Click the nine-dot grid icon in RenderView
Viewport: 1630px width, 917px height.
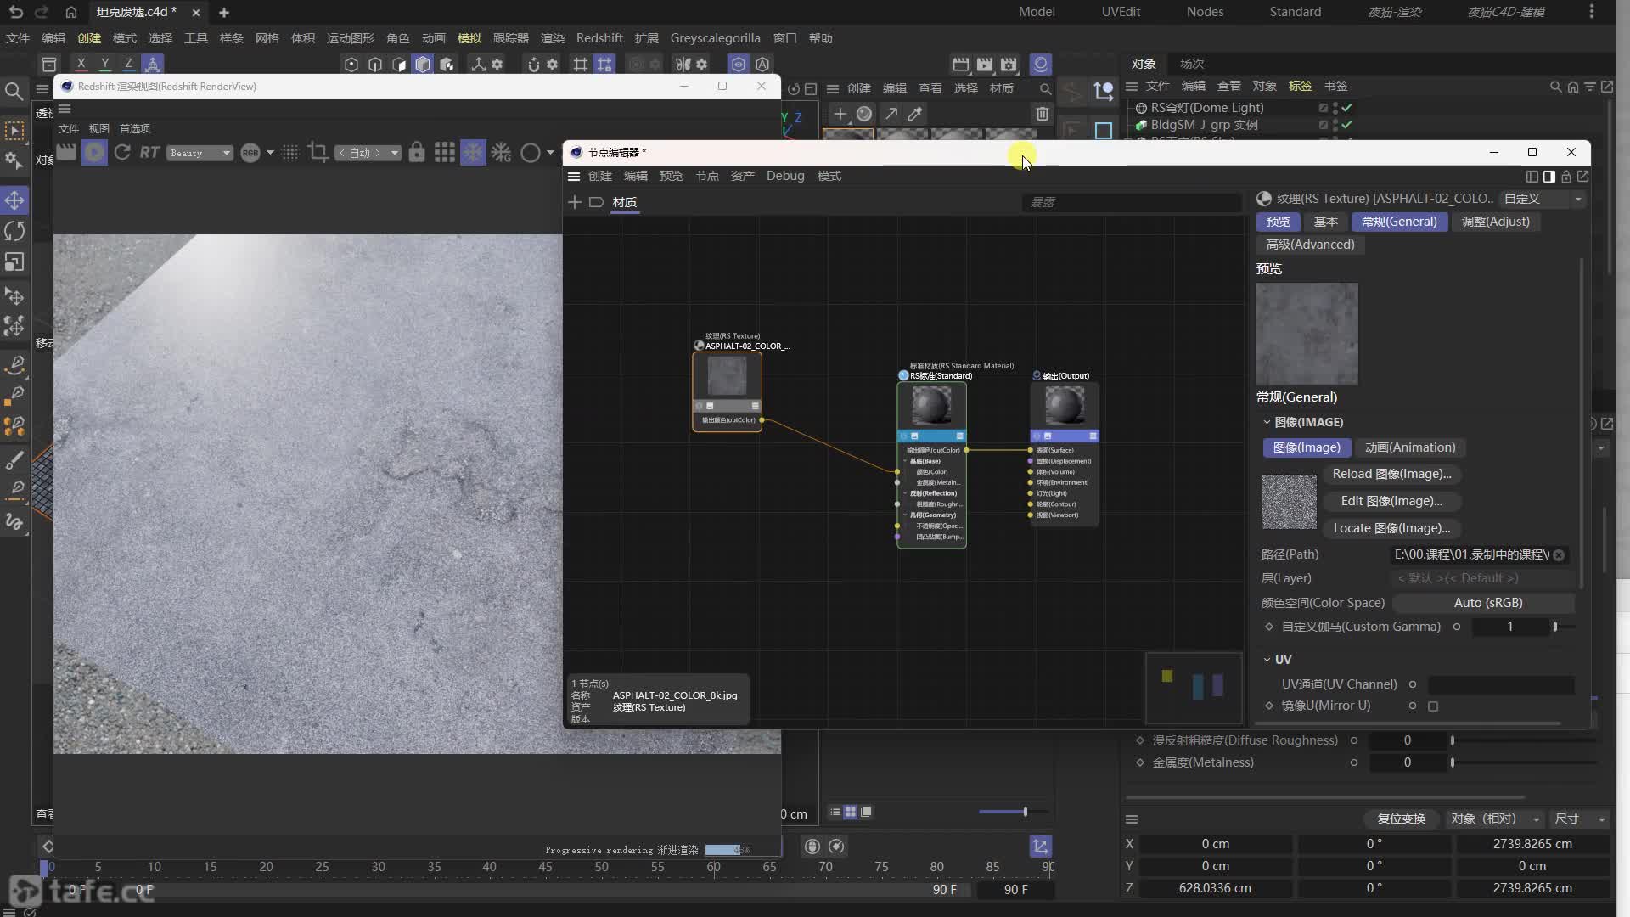(x=444, y=152)
